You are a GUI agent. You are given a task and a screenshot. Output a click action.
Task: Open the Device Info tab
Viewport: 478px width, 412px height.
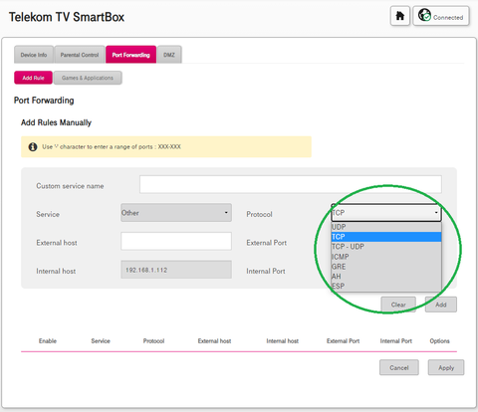pyautogui.click(x=34, y=55)
